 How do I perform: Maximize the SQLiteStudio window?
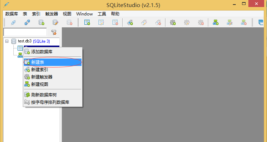[244, 4]
